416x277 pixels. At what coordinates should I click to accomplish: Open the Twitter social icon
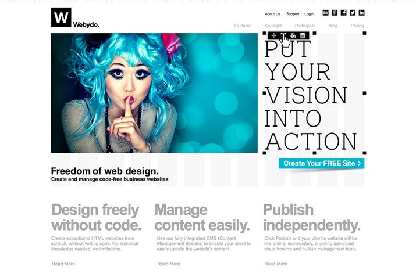click(x=353, y=12)
